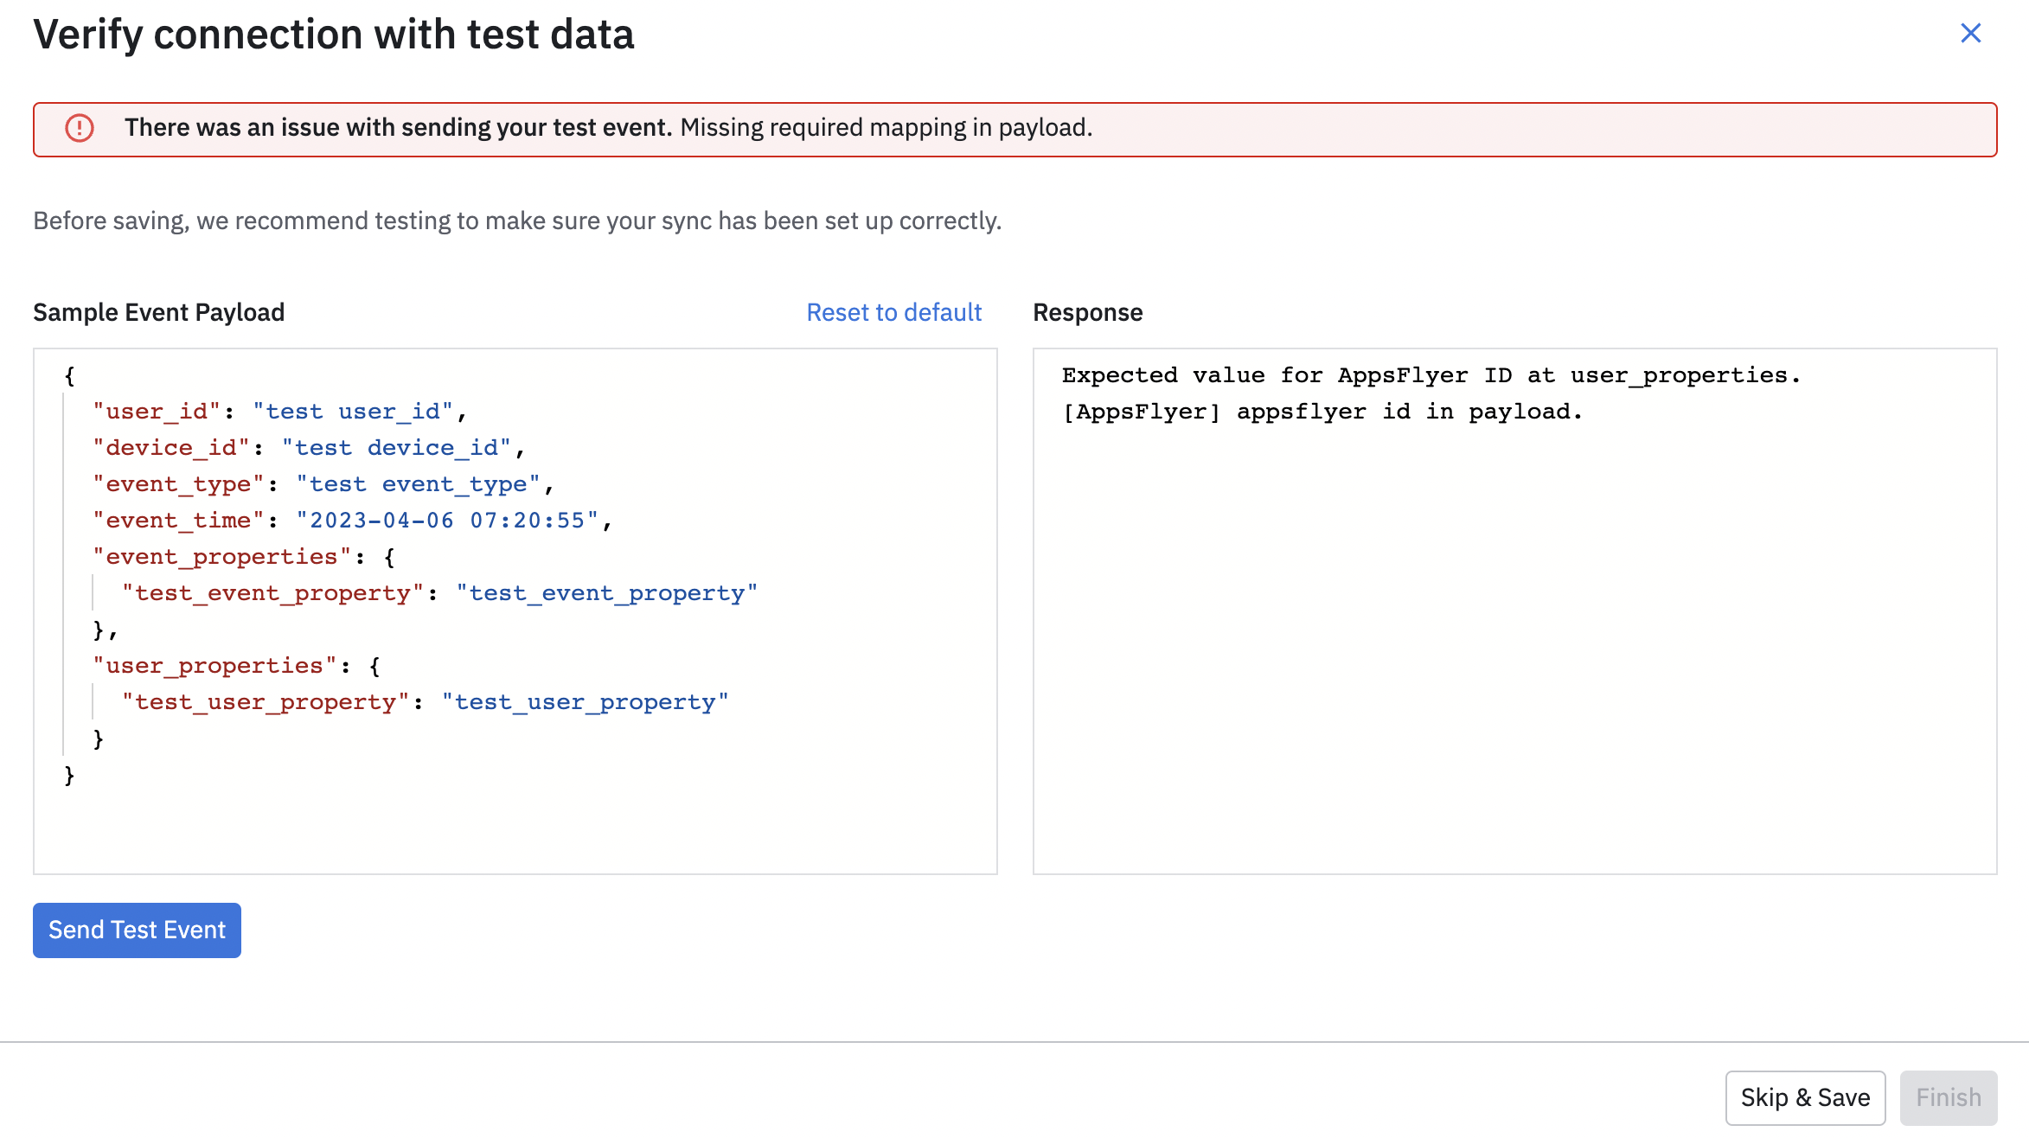
Task: Click the user_id value in payload
Action: [353, 412]
